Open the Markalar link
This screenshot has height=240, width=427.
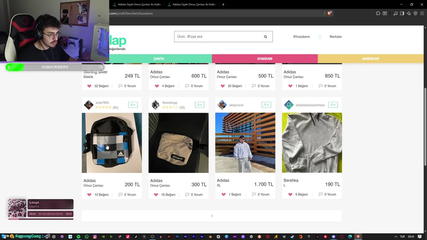[336, 37]
